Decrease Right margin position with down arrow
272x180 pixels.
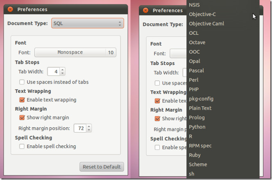[x=89, y=130]
